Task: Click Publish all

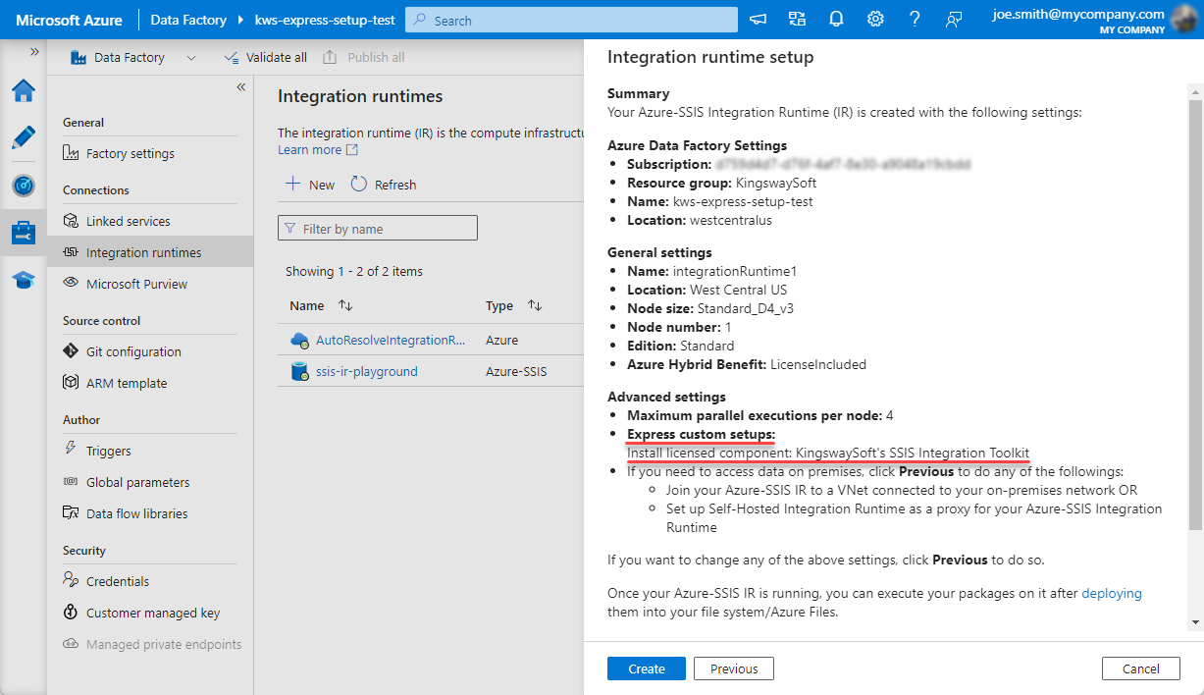Action: (364, 58)
